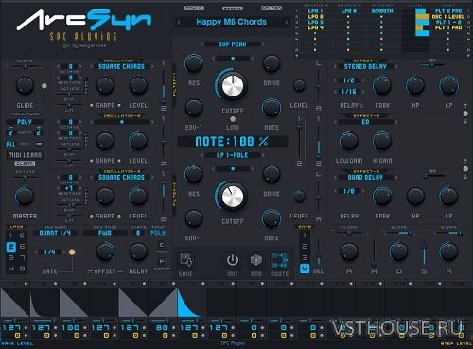Go to next preset after Happy M6 Chords

coord(287,22)
